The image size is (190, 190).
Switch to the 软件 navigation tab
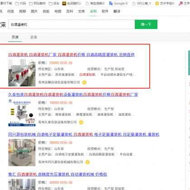(x=105, y=11)
